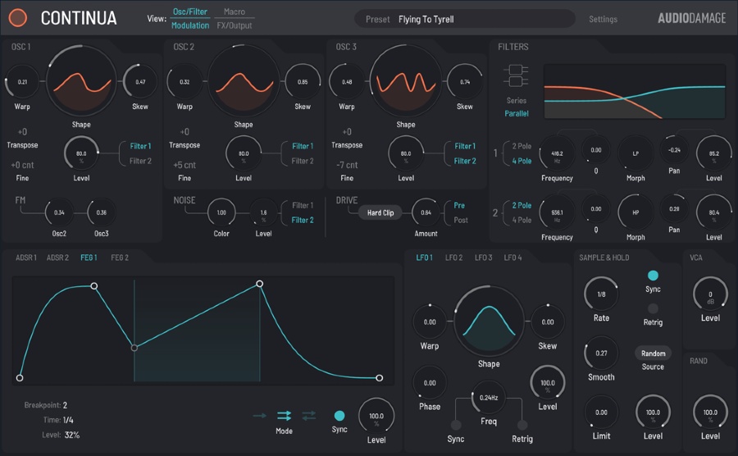Open Settings in the header
This screenshot has width=738, height=456.
(603, 19)
